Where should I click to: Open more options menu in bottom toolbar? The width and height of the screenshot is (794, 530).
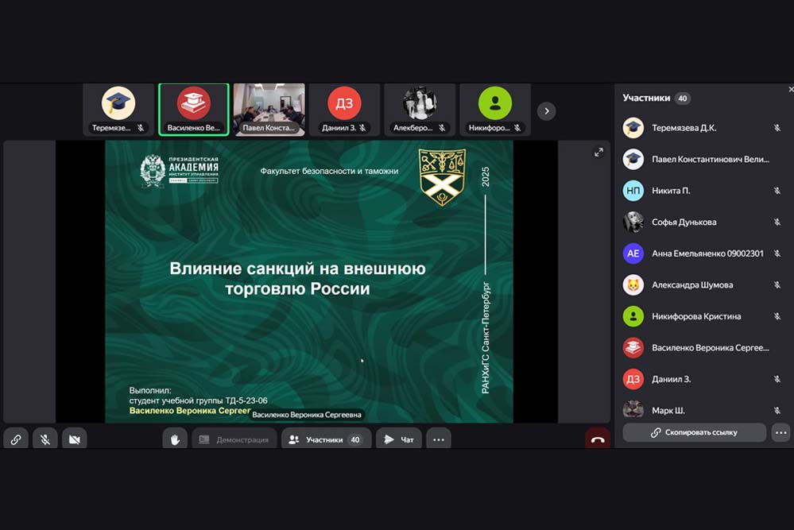click(x=438, y=439)
